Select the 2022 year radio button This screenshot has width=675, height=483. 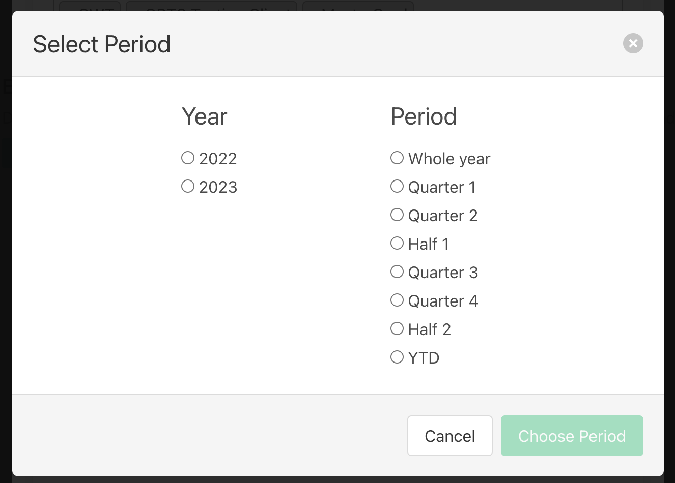[x=188, y=158]
